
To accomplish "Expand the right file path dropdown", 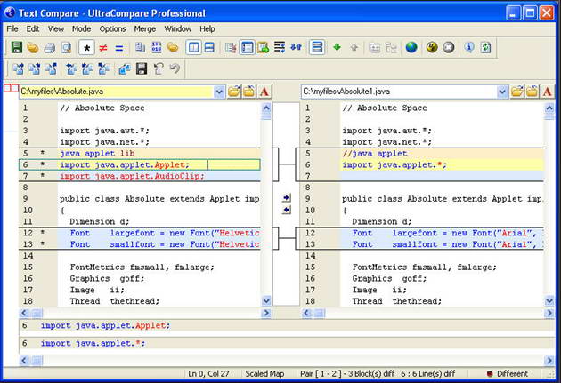I will (x=502, y=92).
